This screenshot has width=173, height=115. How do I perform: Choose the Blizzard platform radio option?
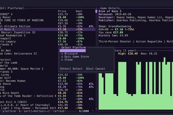tap(69, 53)
